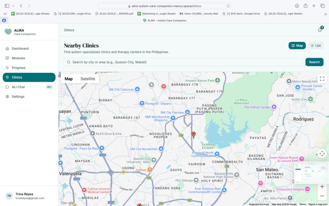Click the address bar with alira URL
Viewport: 329px width, 206px height.
(164, 6)
